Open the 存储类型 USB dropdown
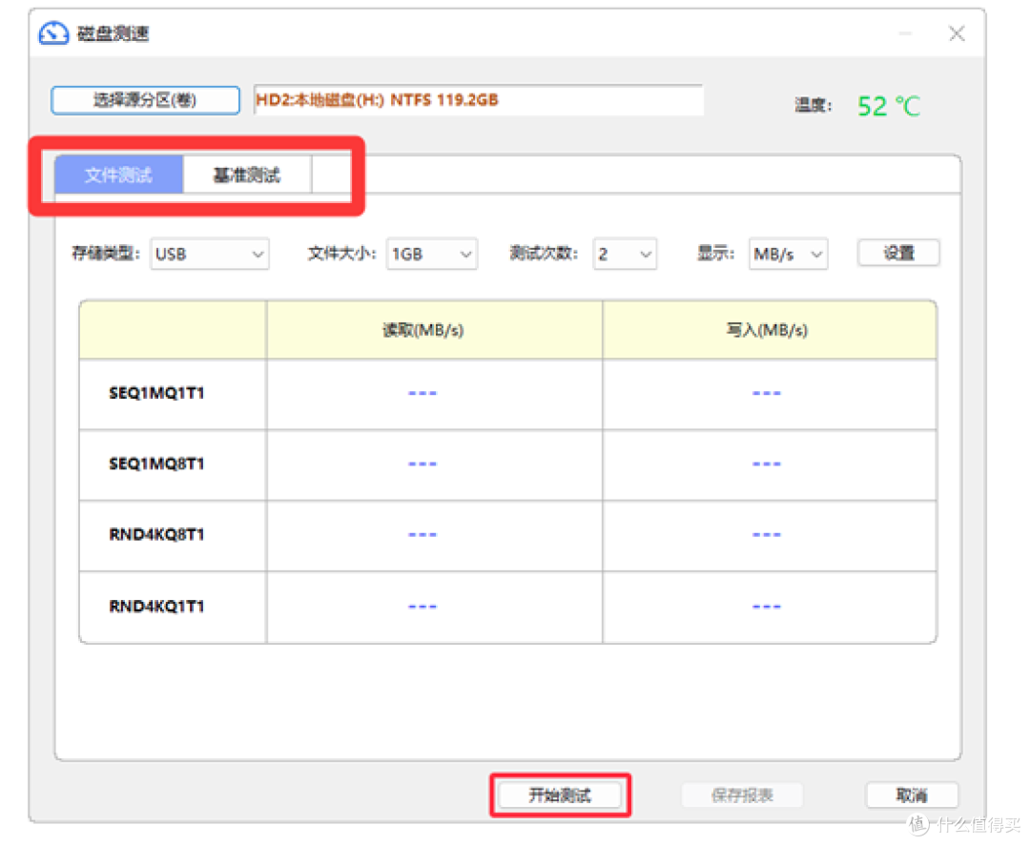The width and height of the screenshot is (1030, 846). click(210, 255)
